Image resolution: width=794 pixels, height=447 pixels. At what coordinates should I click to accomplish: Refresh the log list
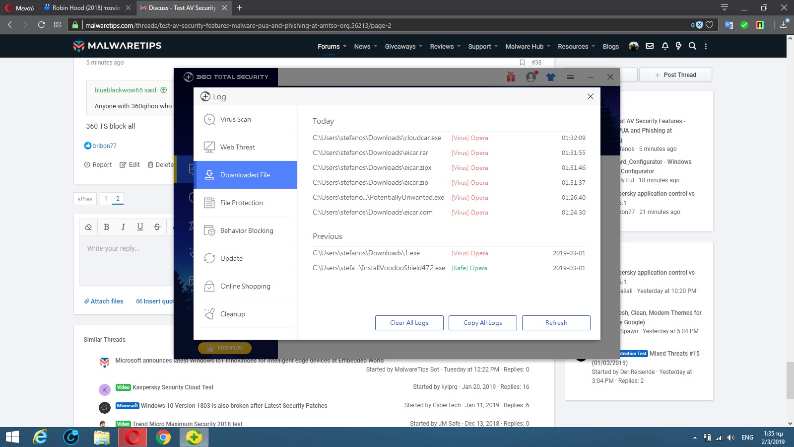coord(556,323)
